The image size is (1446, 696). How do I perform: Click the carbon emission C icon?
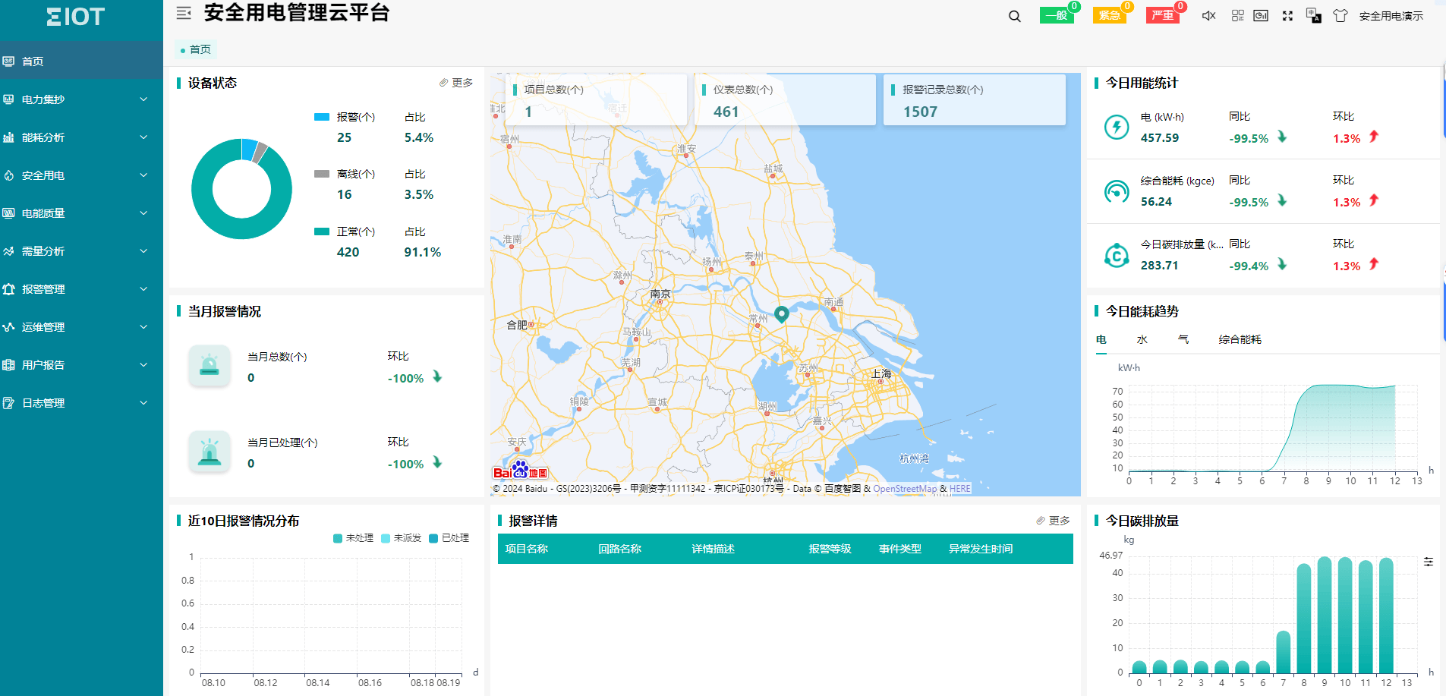pyautogui.click(x=1117, y=256)
